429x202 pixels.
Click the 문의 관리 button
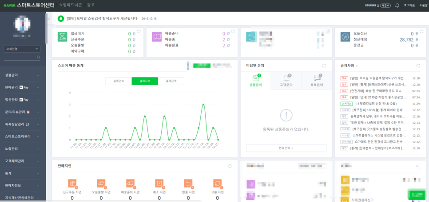pyautogui.click(x=286, y=148)
